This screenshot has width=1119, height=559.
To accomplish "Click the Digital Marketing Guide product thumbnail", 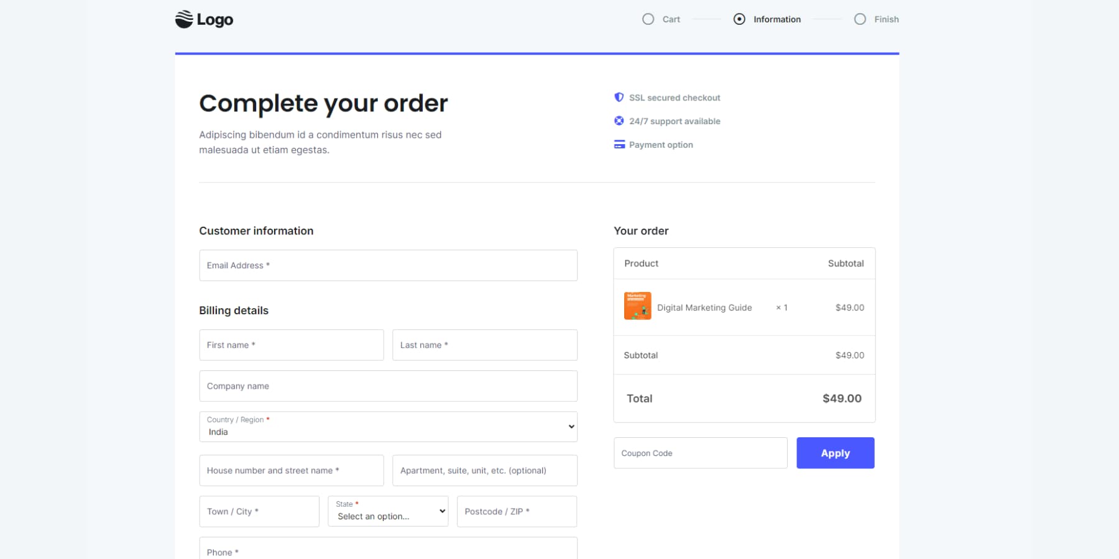I will click(637, 306).
